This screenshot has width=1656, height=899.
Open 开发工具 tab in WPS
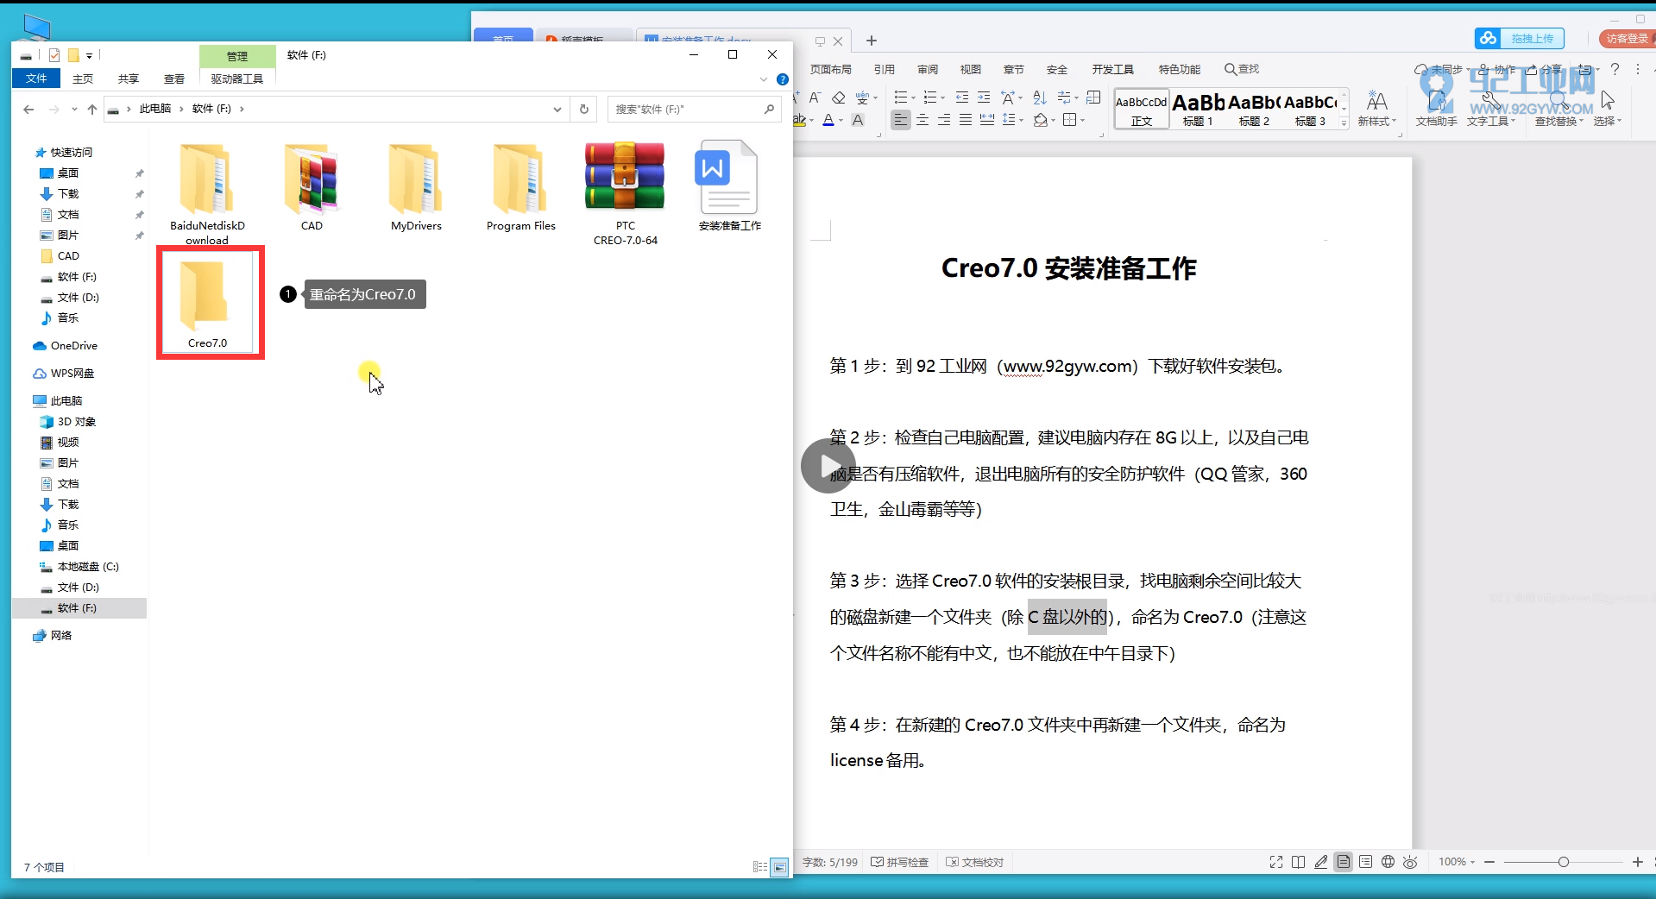point(1113,69)
